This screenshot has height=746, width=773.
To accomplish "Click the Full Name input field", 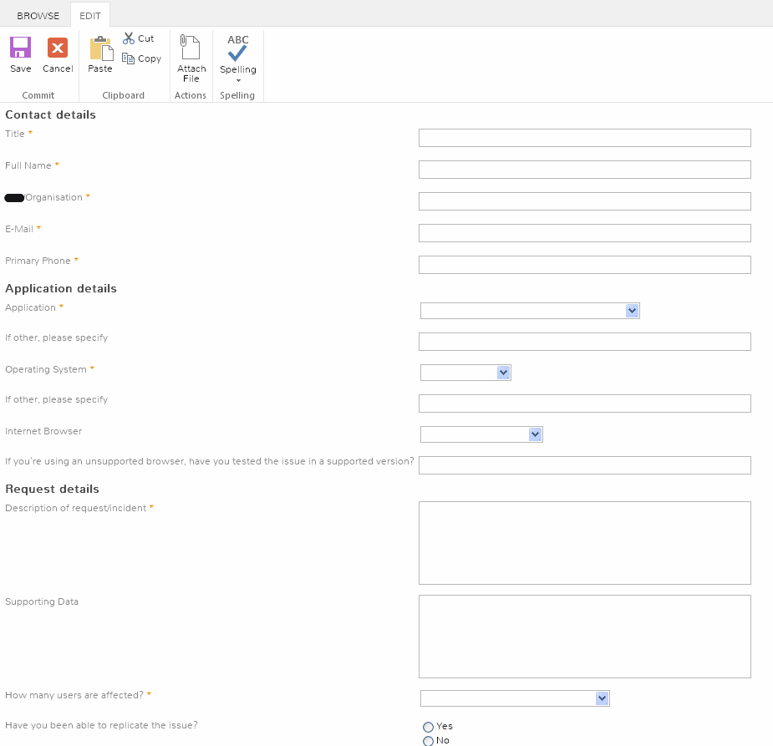I will (x=584, y=169).
